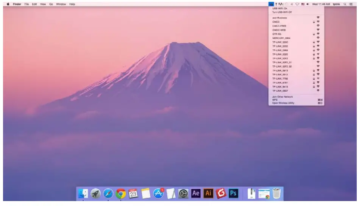Open System Preferences from dock
359x206 pixels.
pyautogui.click(x=183, y=194)
